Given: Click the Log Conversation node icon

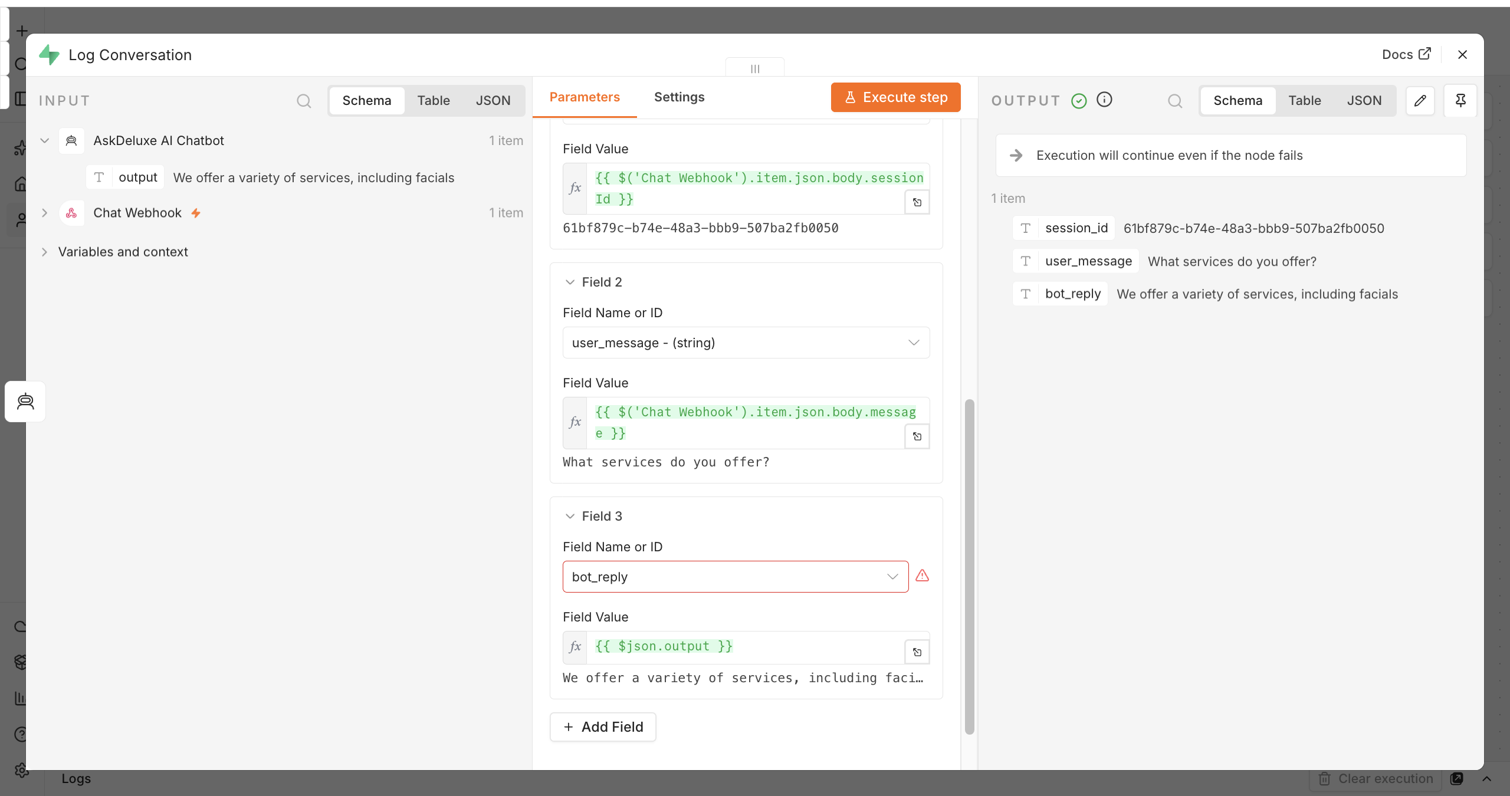Looking at the screenshot, I should [x=49, y=55].
